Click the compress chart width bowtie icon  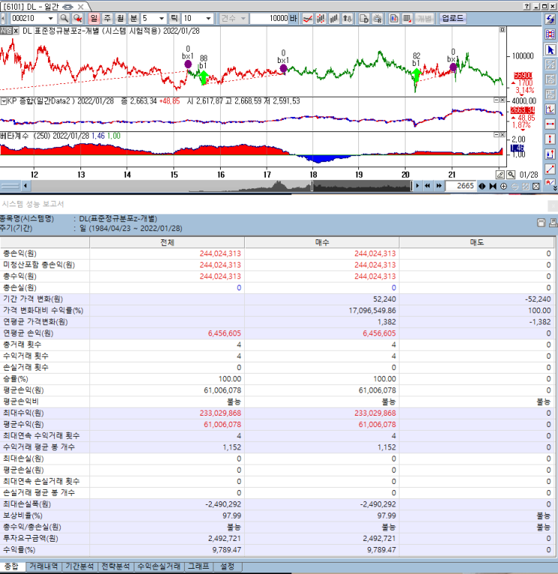click(493, 186)
